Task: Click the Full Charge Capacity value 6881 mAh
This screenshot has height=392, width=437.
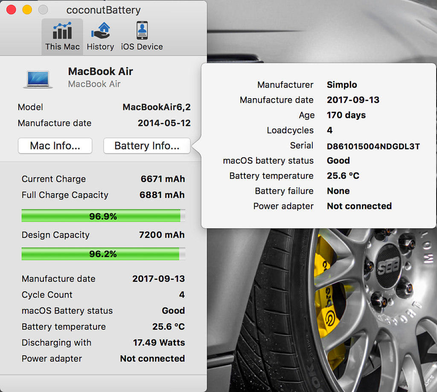Action: coord(162,195)
